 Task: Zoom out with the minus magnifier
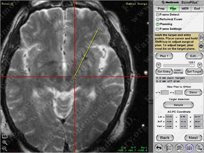5,149
